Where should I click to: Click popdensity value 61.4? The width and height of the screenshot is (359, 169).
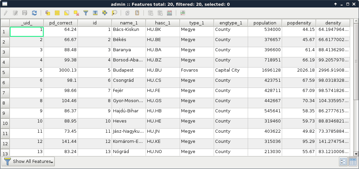(299, 52)
